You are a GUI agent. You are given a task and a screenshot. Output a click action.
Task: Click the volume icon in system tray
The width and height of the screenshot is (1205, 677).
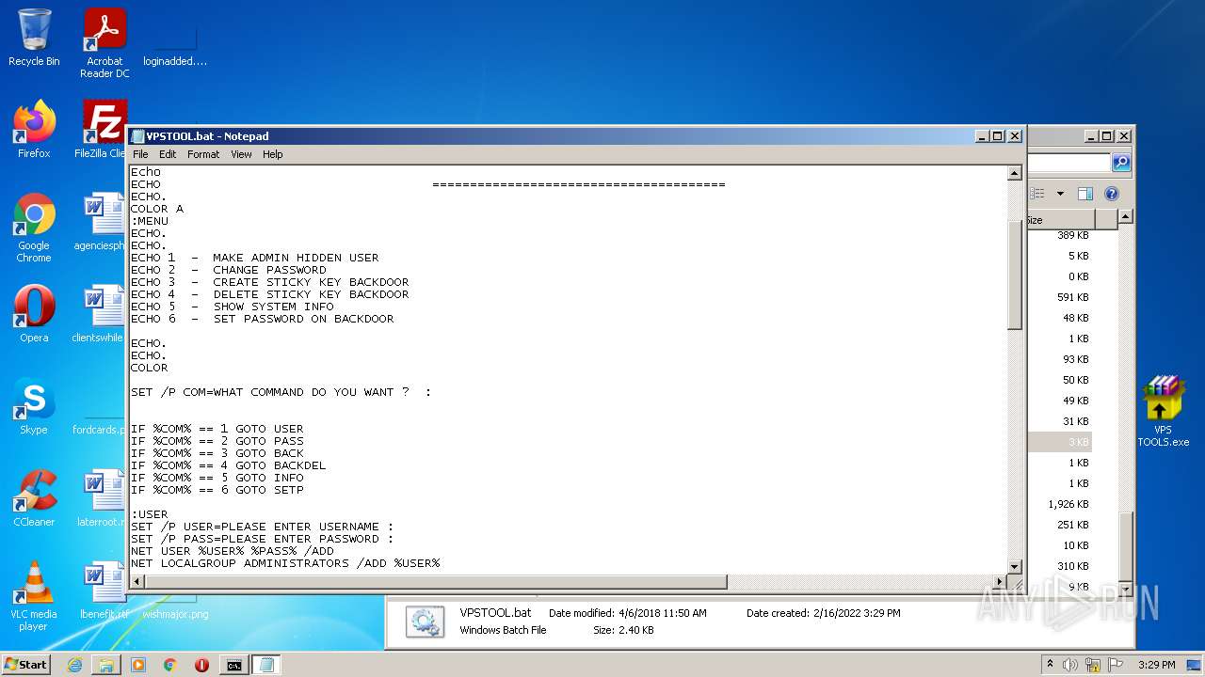[x=1070, y=665]
